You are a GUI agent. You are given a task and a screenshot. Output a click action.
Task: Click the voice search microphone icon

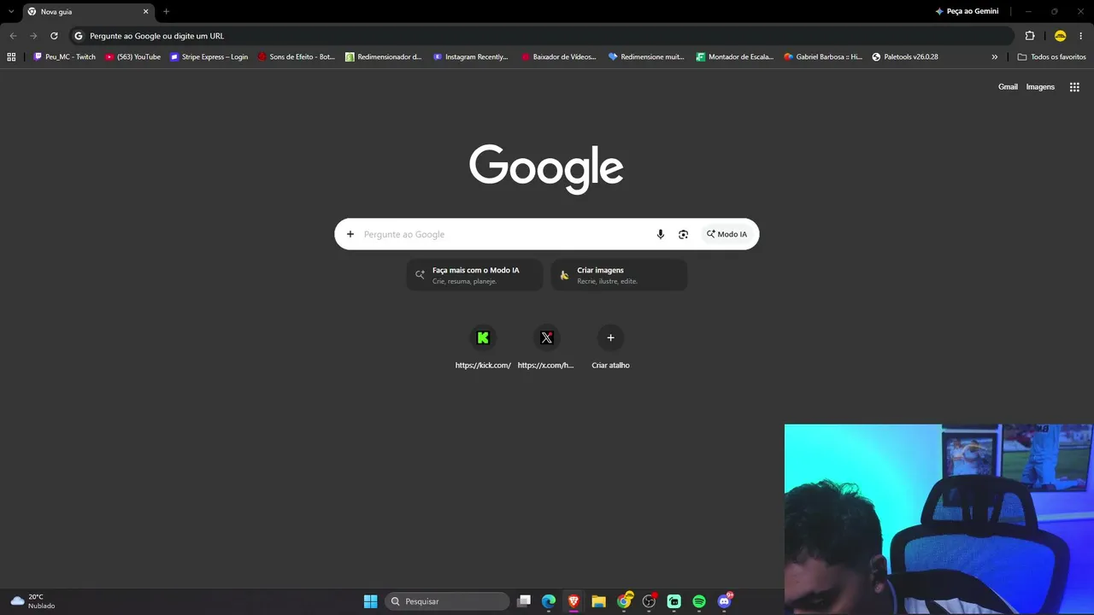click(x=660, y=234)
